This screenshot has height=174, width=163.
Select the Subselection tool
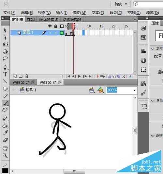click(5, 37)
